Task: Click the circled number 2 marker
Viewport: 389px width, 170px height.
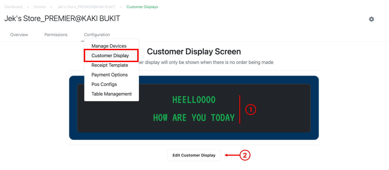Action: click(x=245, y=155)
